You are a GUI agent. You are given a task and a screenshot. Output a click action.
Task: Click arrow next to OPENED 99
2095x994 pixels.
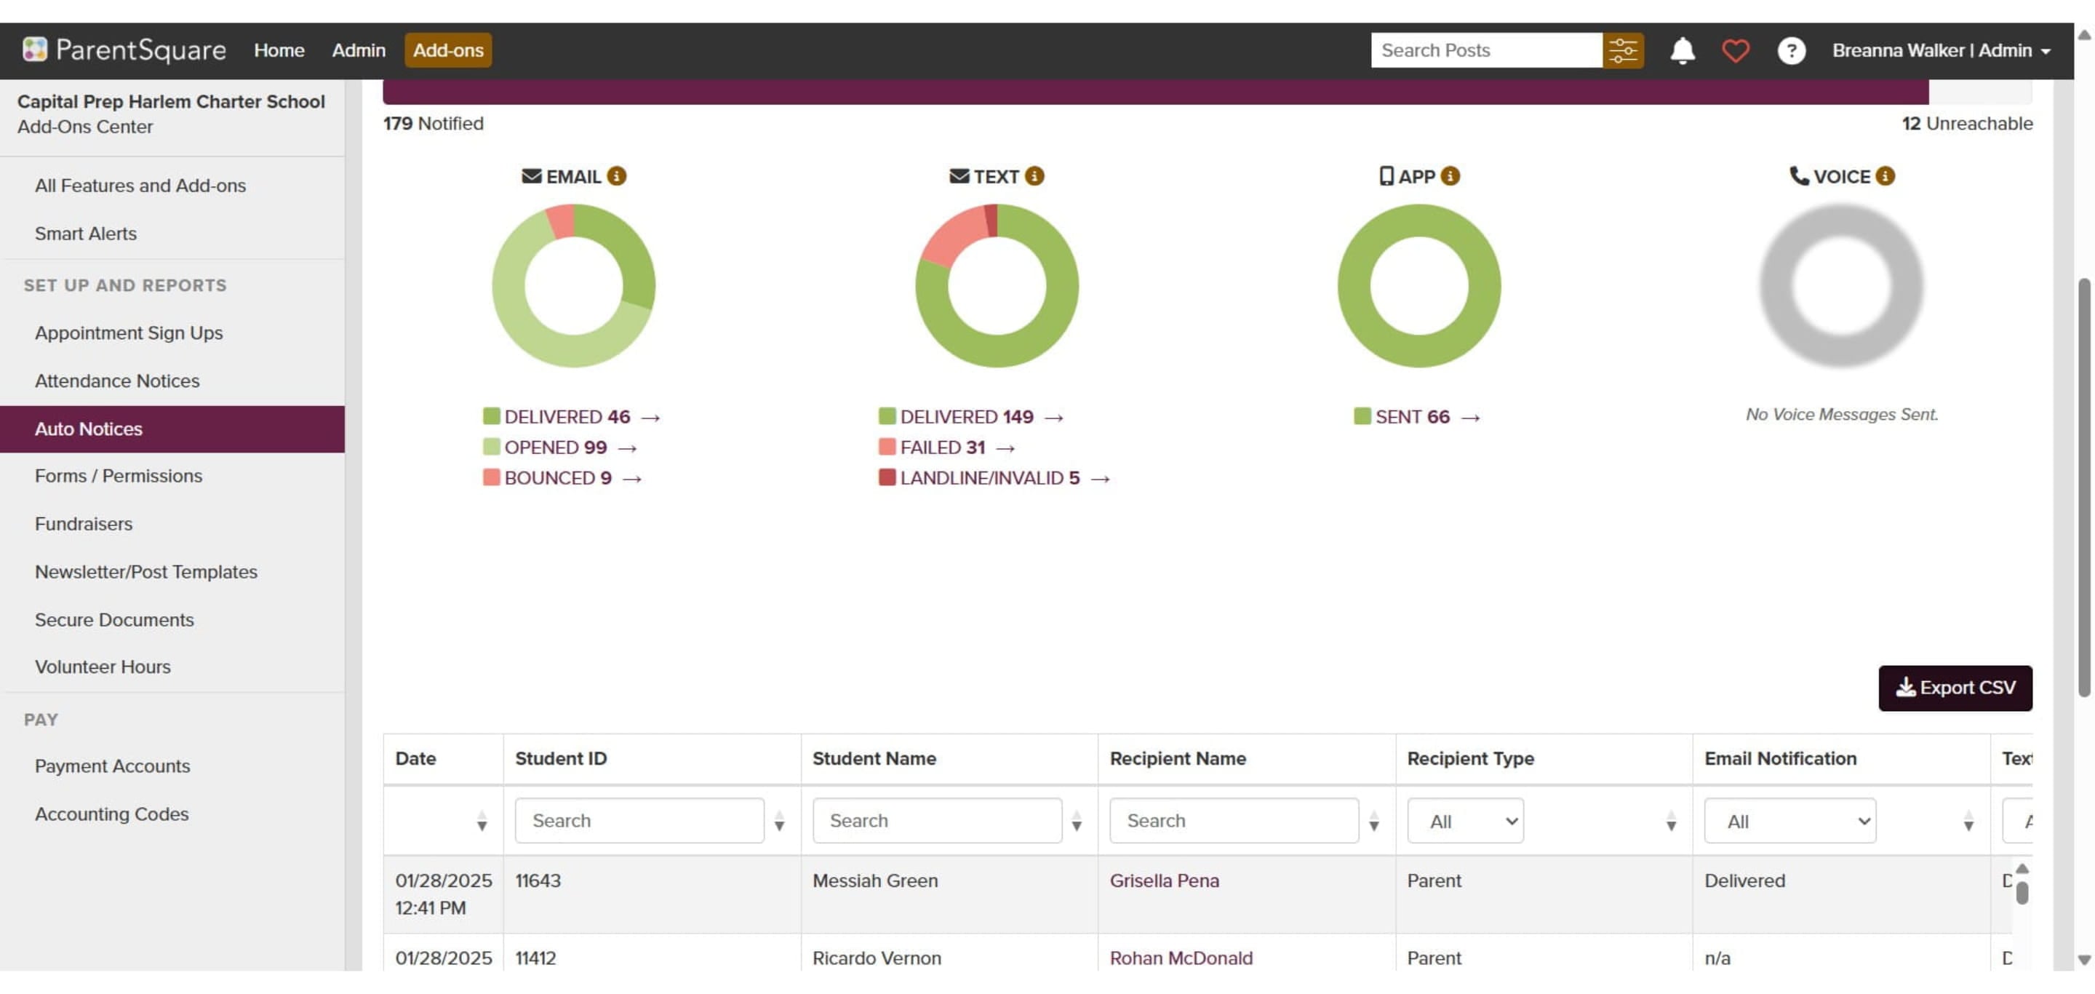pos(626,448)
